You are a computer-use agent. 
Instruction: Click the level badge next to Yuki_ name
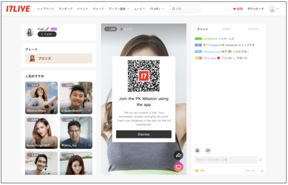click(x=54, y=29)
